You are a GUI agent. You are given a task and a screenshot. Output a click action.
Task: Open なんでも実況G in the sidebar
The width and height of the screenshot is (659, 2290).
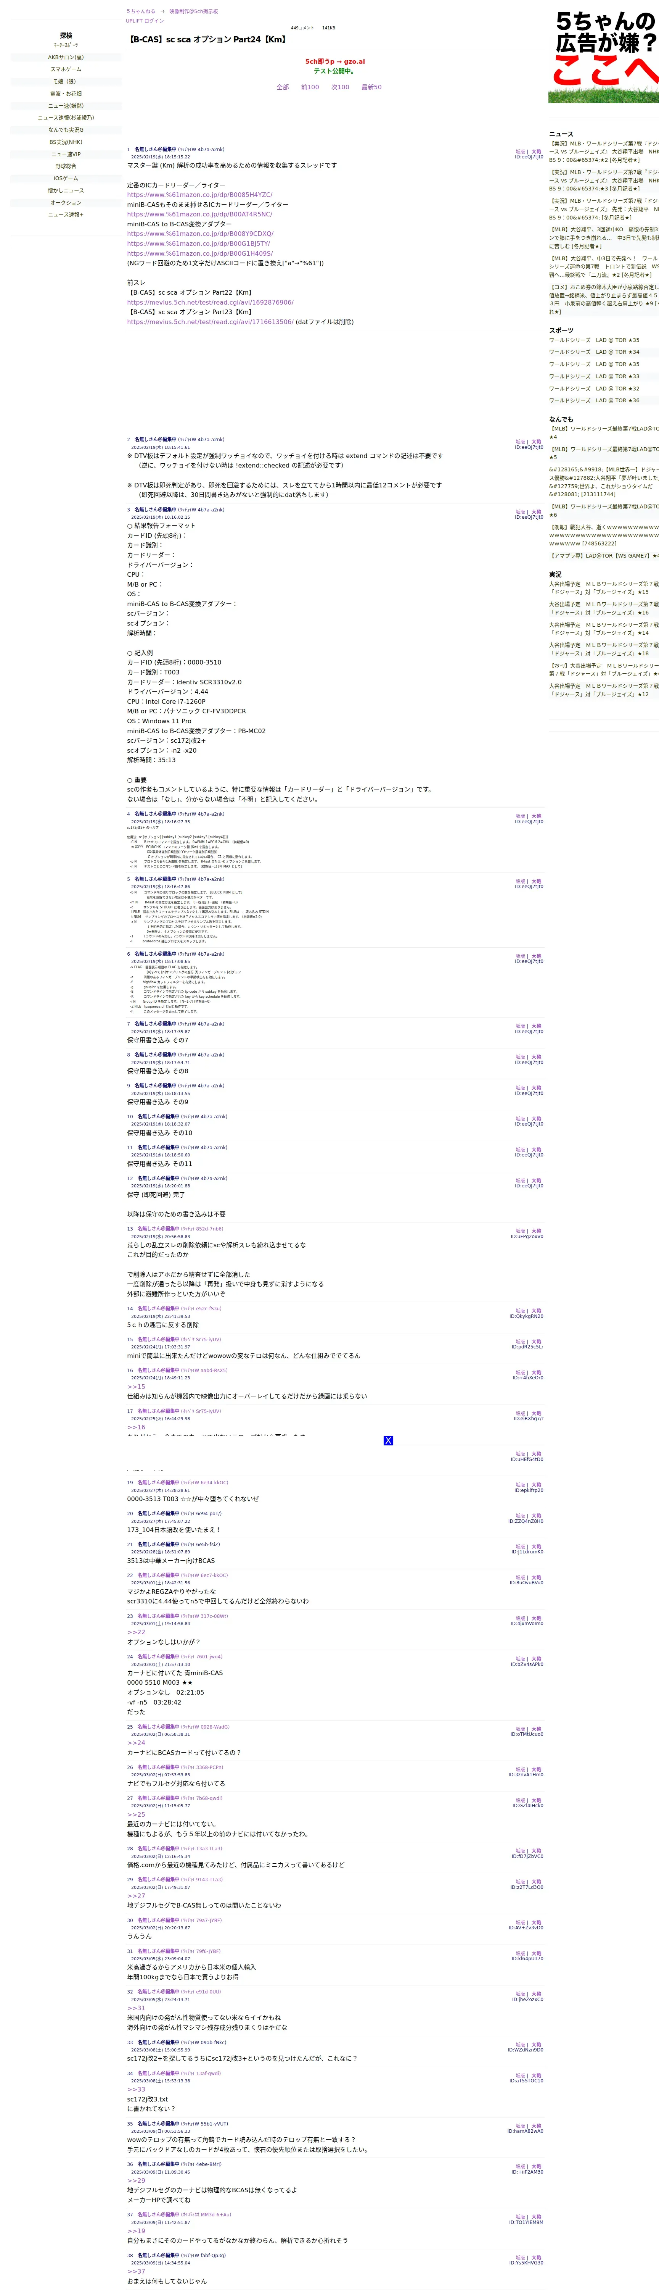[66, 130]
